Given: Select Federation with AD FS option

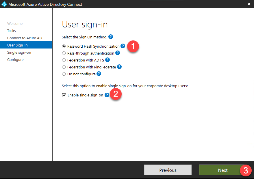Looking at the screenshot, I should coord(64,60).
